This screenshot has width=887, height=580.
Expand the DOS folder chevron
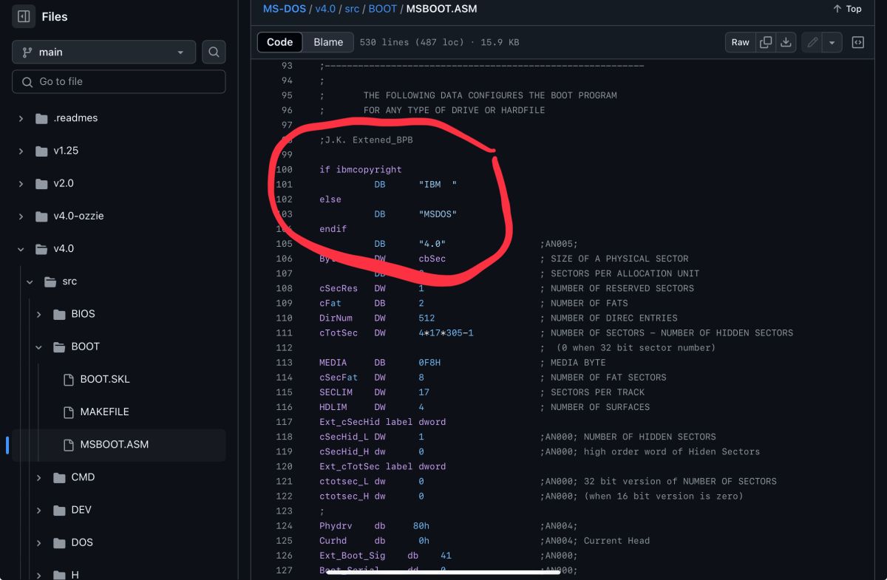(x=38, y=542)
